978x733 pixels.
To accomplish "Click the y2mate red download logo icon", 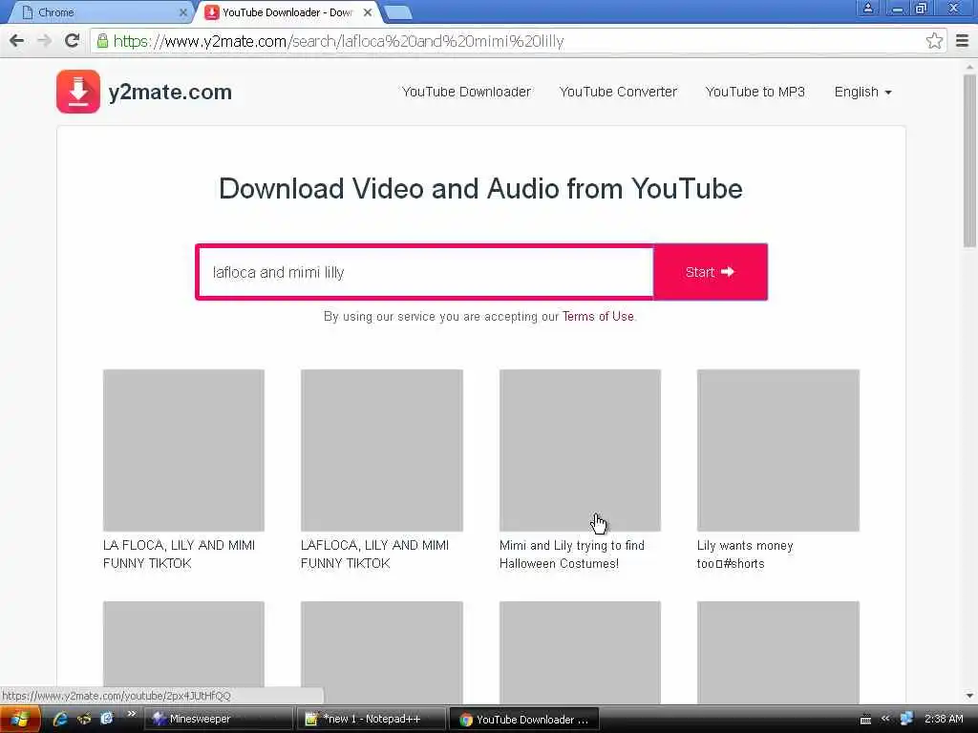I will 78,92.
